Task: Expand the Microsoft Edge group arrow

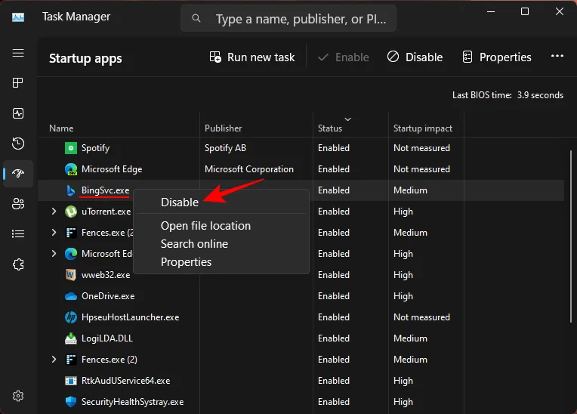Action: click(x=54, y=254)
